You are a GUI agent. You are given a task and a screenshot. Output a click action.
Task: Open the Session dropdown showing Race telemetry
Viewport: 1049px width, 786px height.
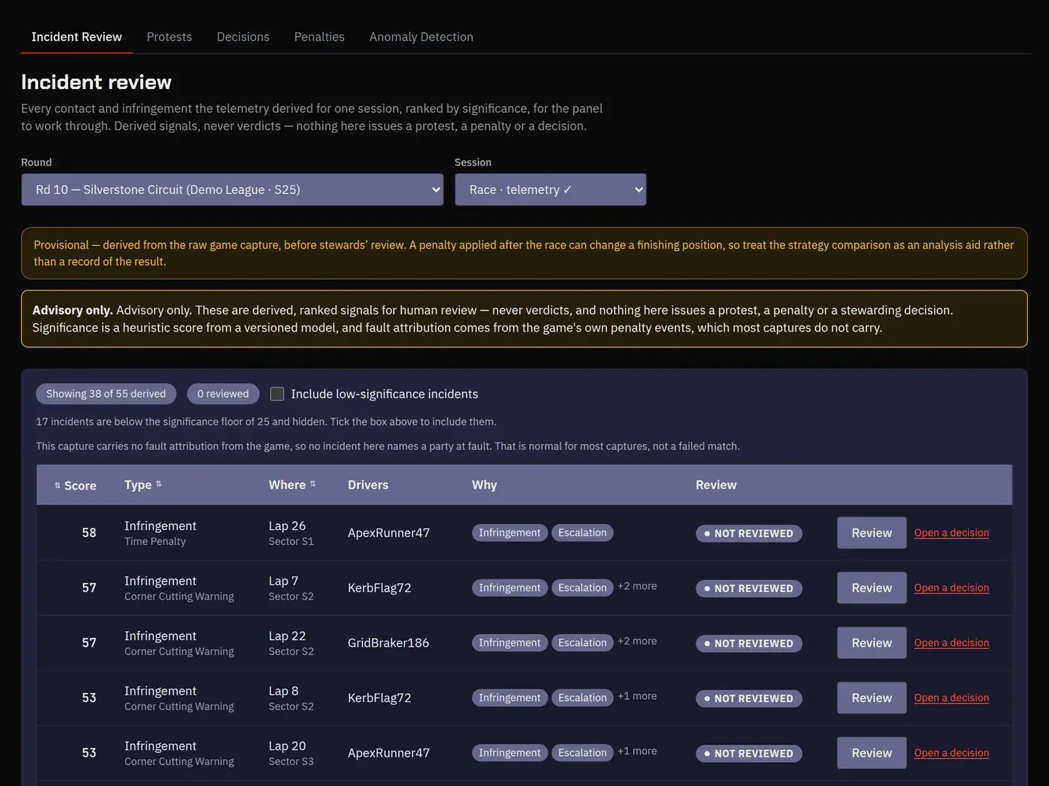[551, 189]
